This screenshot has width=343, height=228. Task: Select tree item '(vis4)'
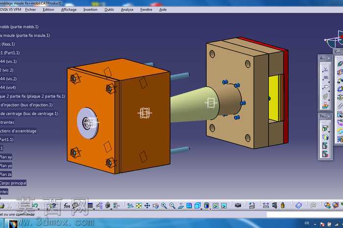[x=8, y=87]
